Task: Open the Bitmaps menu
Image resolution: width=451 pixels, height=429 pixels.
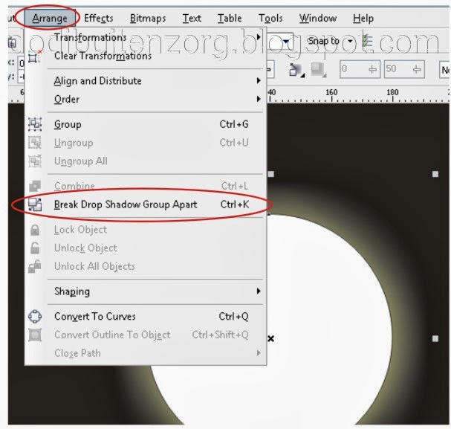Action: click(148, 18)
